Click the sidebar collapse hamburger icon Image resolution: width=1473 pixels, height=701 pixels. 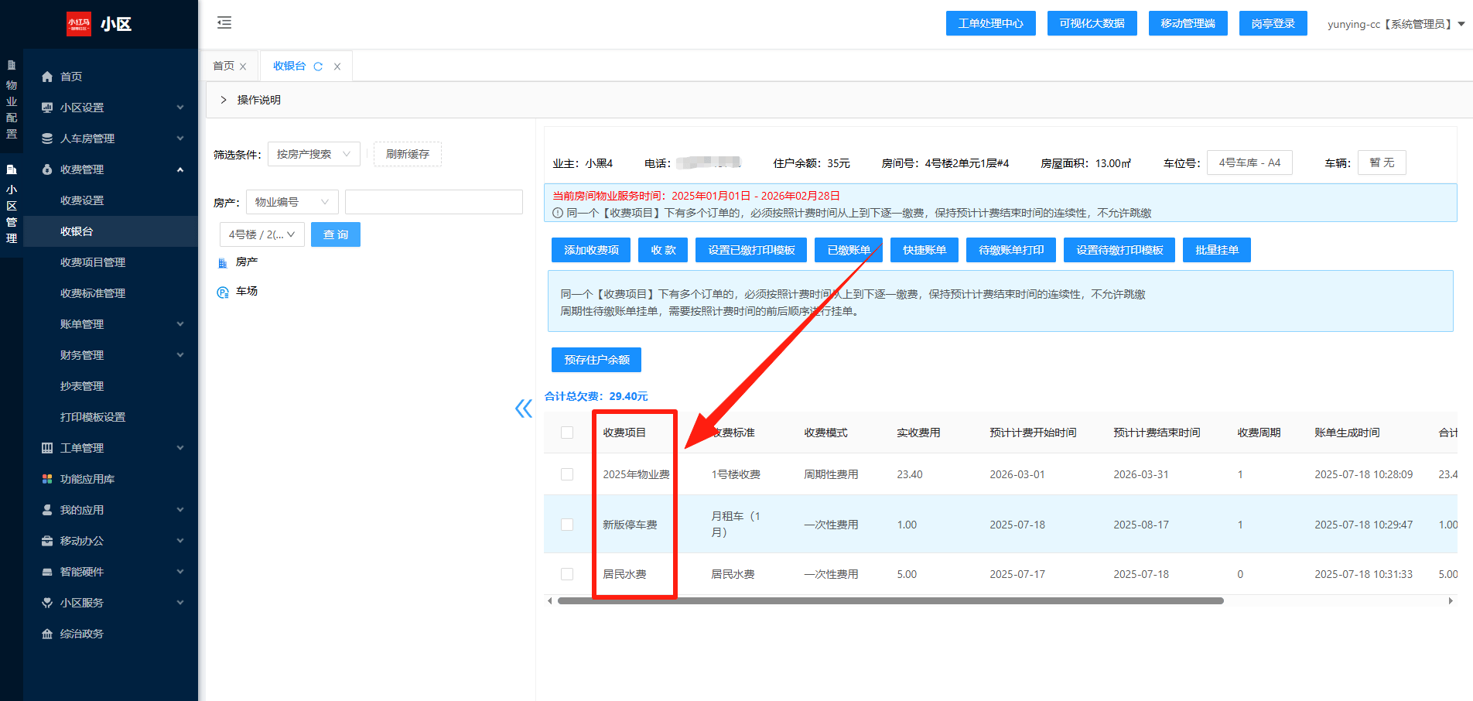[x=224, y=22]
